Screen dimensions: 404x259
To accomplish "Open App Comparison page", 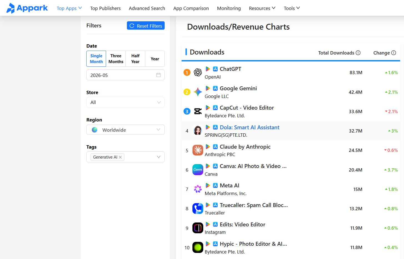I will pyautogui.click(x=191, y=8).
